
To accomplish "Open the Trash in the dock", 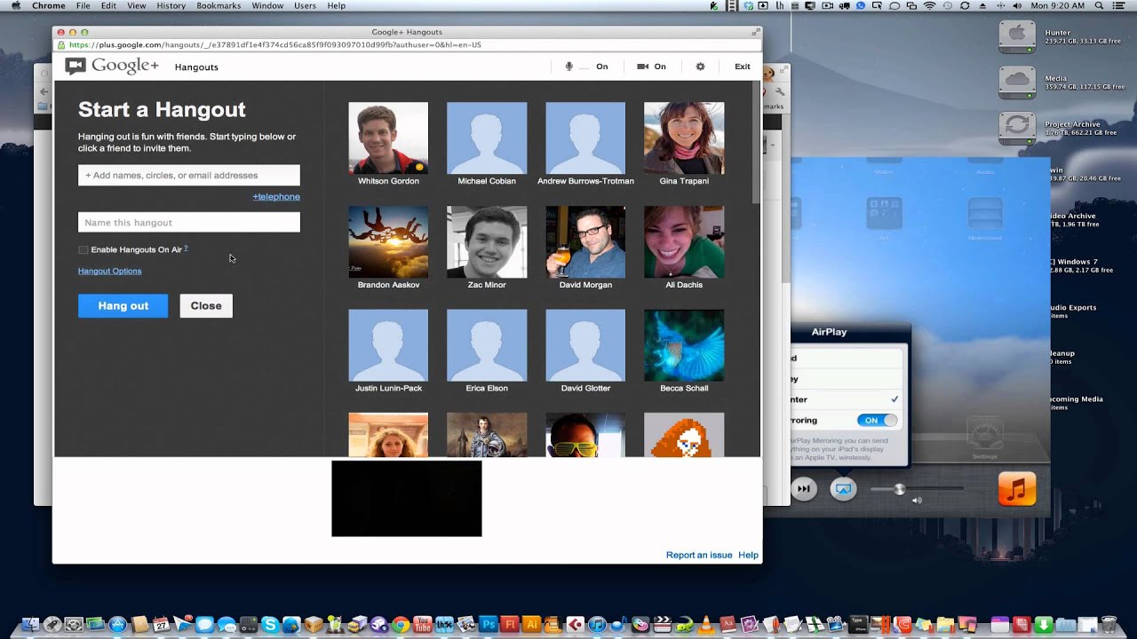I will (1109, 625).
